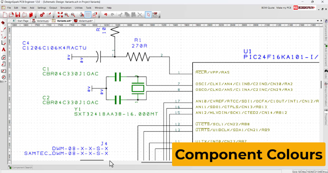This screenshot has width=328, height=173.
Task: Click the C4 C1206C106K4RACTU label
Action: 54,46
